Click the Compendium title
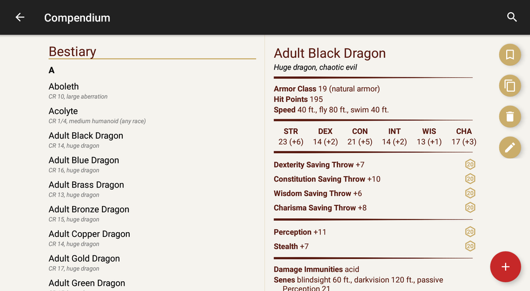530x291 pixels. tap(77, 17)
